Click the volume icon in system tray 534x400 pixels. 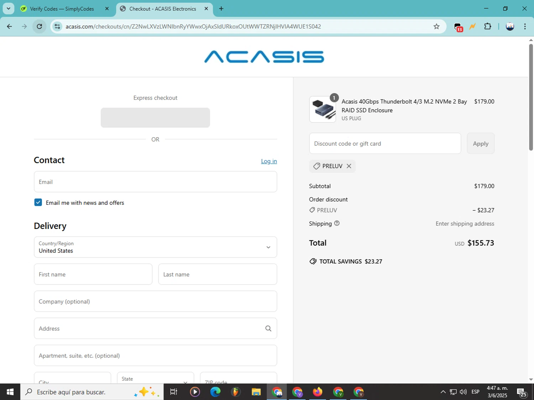point(463,392)
